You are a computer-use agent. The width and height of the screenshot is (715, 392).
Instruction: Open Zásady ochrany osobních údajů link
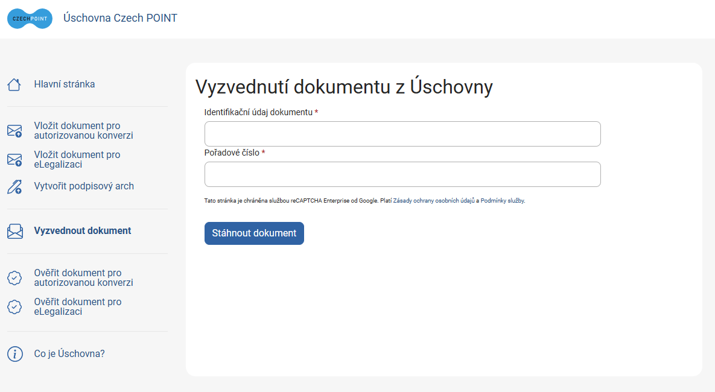434,201
